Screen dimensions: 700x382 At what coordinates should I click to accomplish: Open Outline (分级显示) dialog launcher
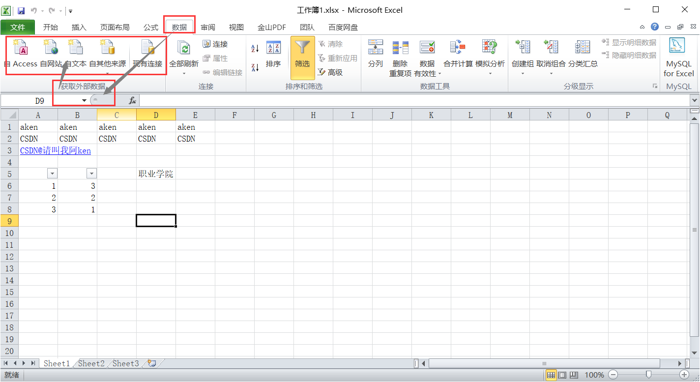tap(655, 86)
